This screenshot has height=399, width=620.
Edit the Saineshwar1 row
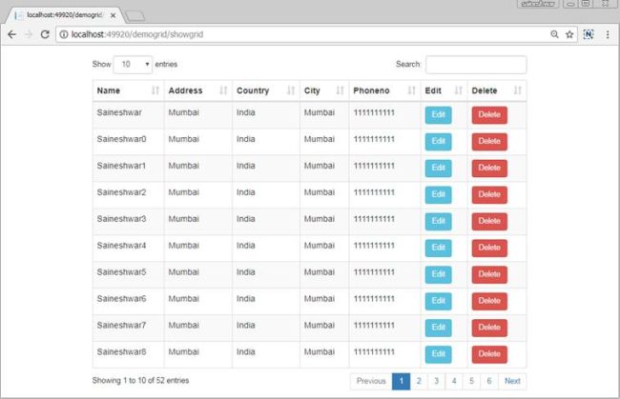coord(438,169)
